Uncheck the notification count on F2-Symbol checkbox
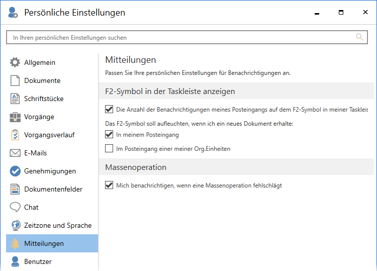This screenshot has height=271, width=377. click(x=109, y=109)
